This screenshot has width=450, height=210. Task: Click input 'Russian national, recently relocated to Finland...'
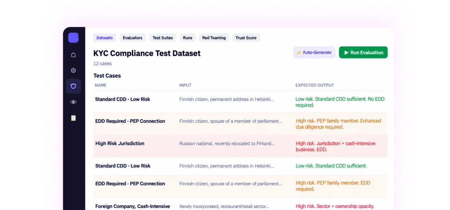(227, 144)
